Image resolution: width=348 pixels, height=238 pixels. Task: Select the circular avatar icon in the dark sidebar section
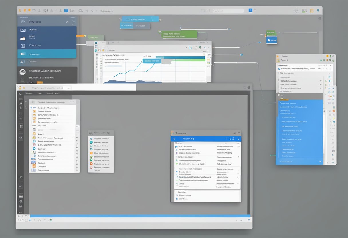(23, 71)
